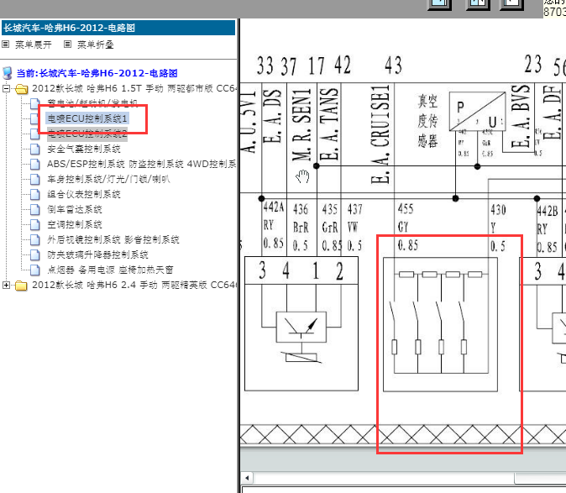Open 倒车雷达系统 diagram
Image resolution: width=566 pixels, height=493 pixels.
point(75,210)
